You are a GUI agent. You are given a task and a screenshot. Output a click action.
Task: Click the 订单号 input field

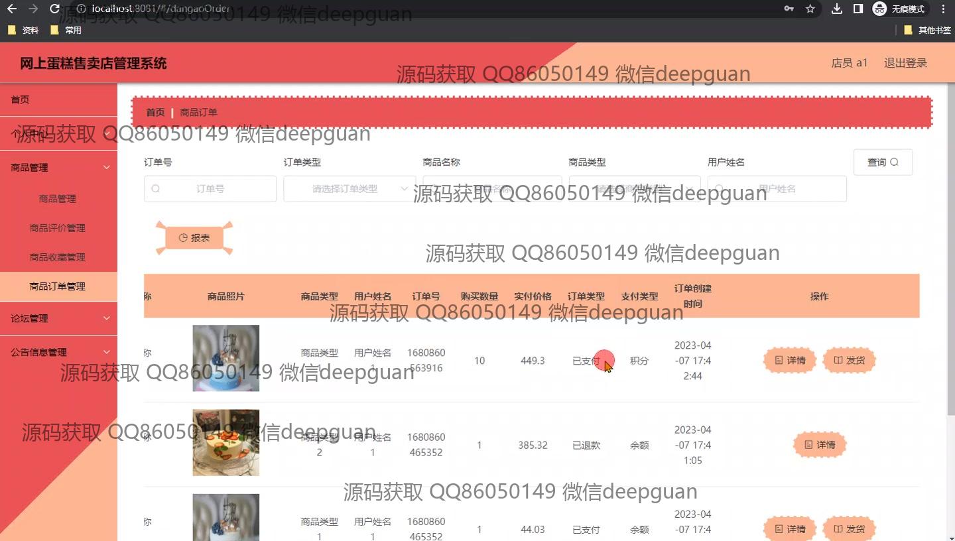(x=210, y=189)
